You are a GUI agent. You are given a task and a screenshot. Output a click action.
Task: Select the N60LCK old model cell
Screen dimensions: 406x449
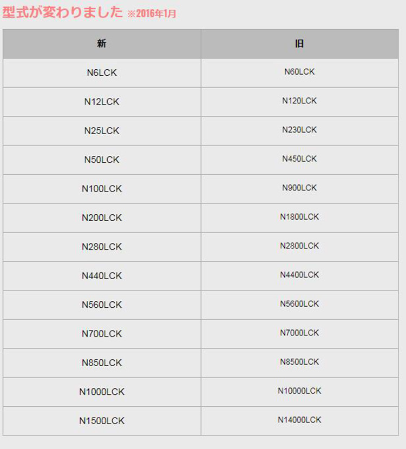(x=299, y=72)
